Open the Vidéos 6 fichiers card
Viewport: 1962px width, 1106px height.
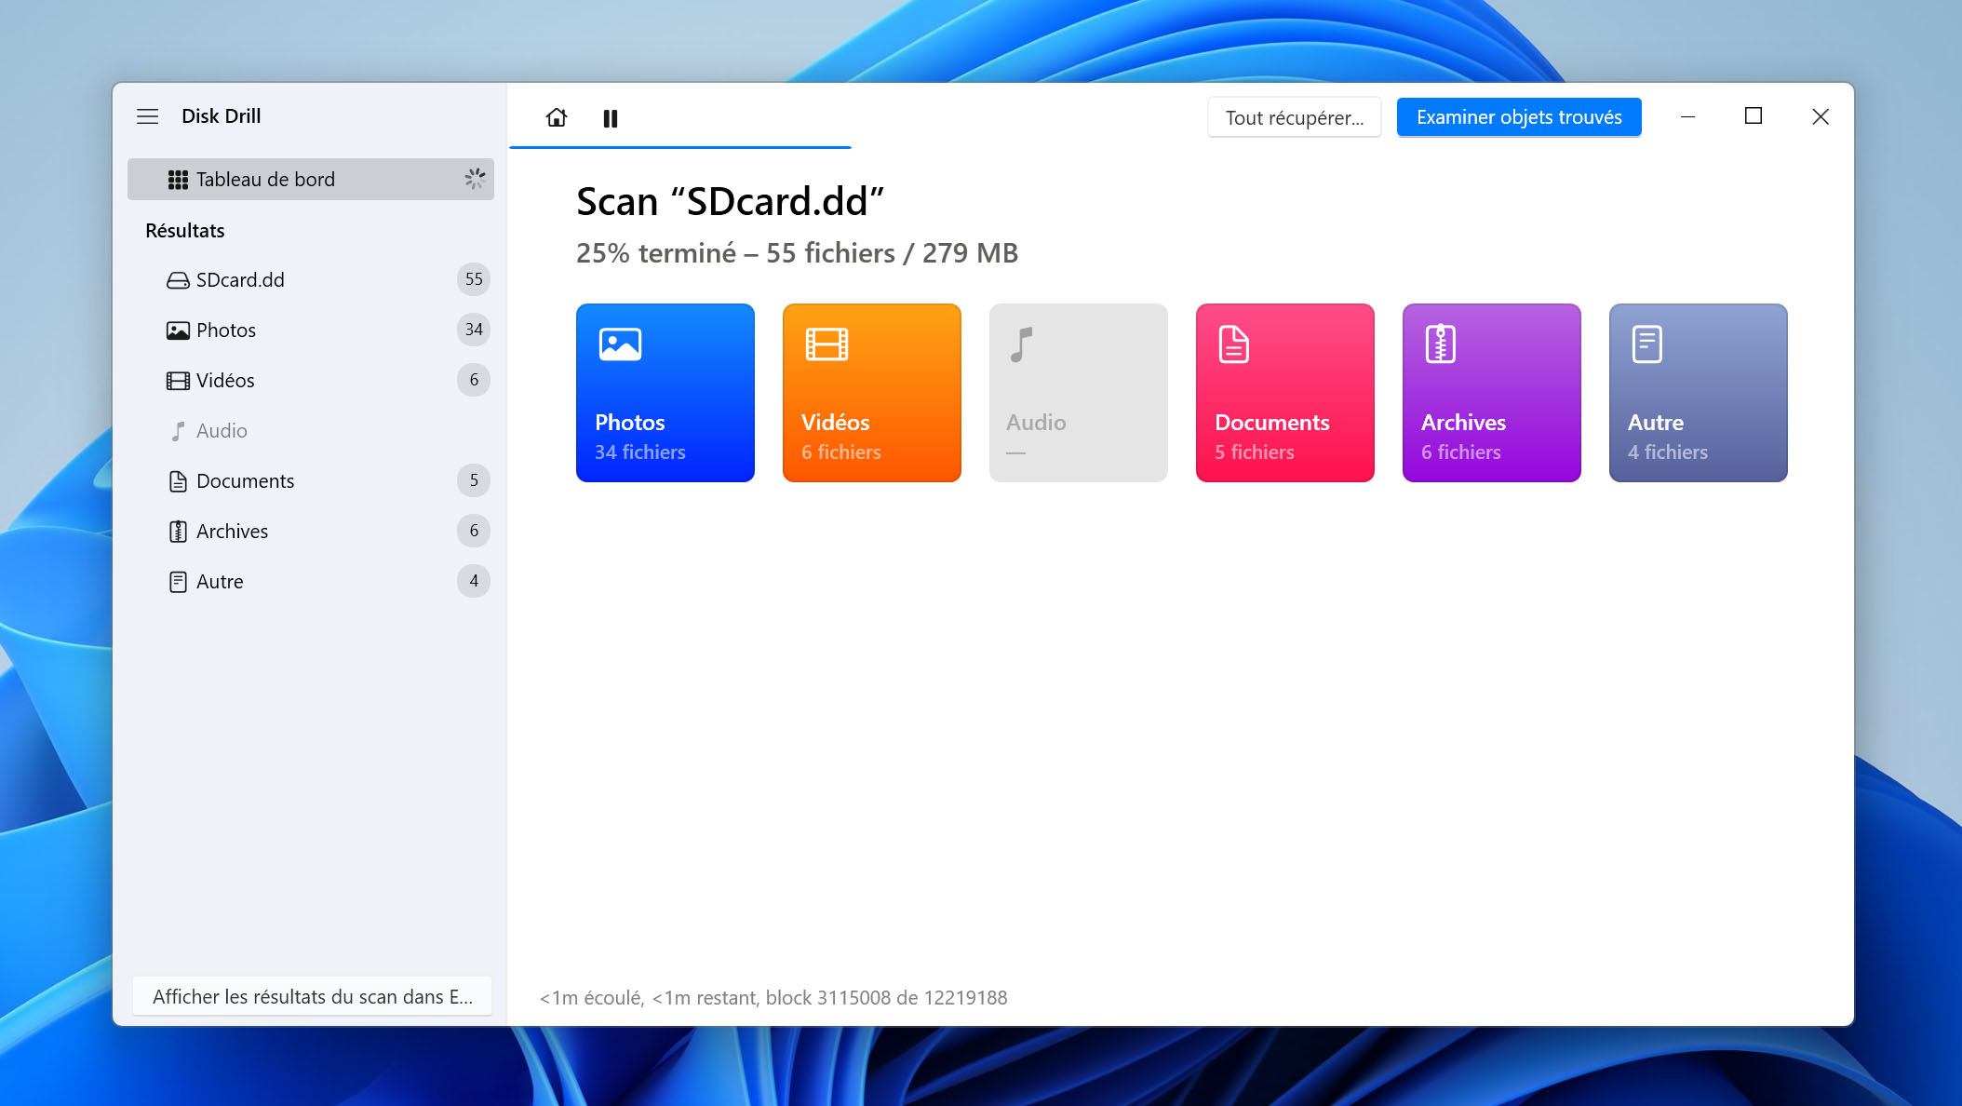click(872, 393)
